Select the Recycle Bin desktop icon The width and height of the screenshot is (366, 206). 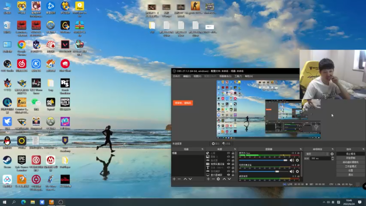7,27
